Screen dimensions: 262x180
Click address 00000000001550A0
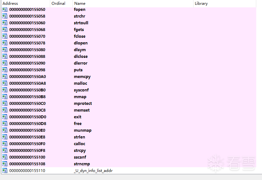tap(28, 77)
